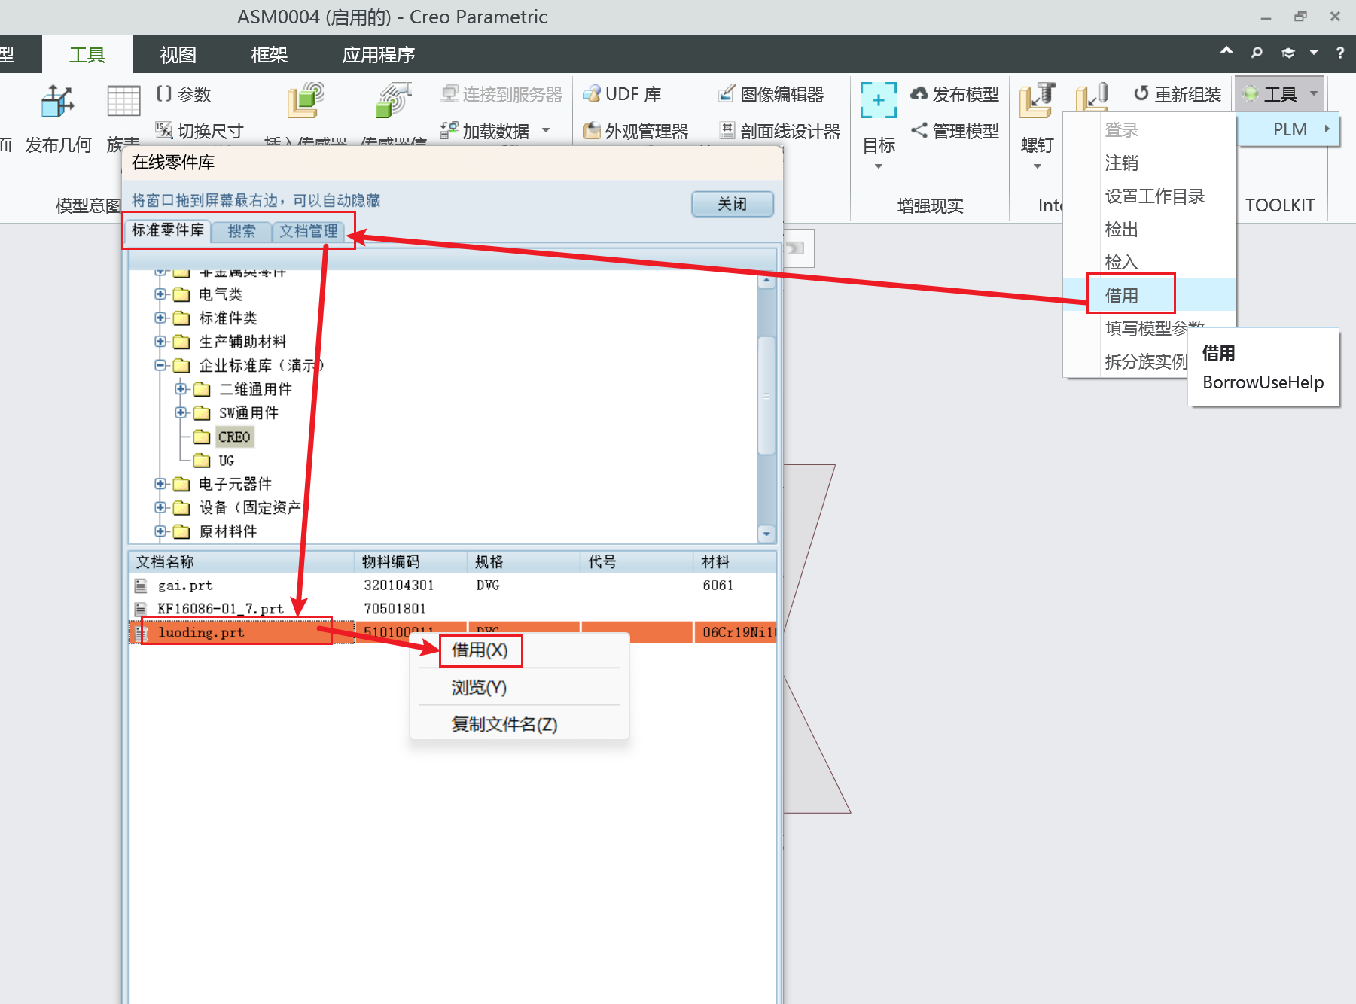Image resolution: width=1356 pixels, height=1004 pixels.
Task: Expand the 电子元器件 folder
Action: tap(160, 484)
